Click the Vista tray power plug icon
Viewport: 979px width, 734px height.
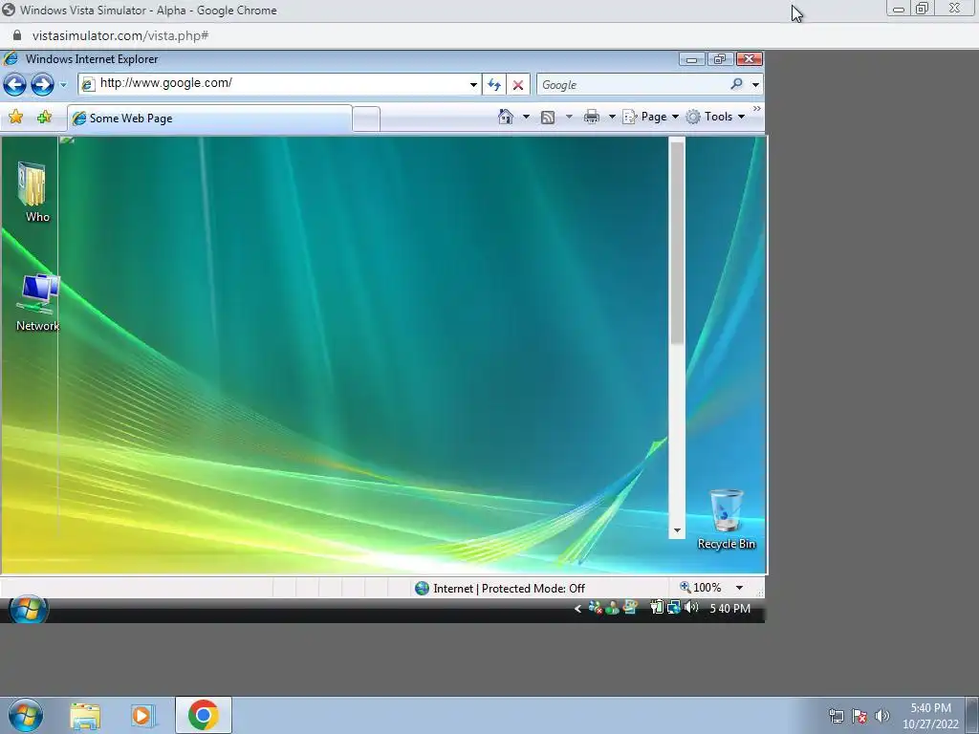pyautogui.click(x=656, y=607)
